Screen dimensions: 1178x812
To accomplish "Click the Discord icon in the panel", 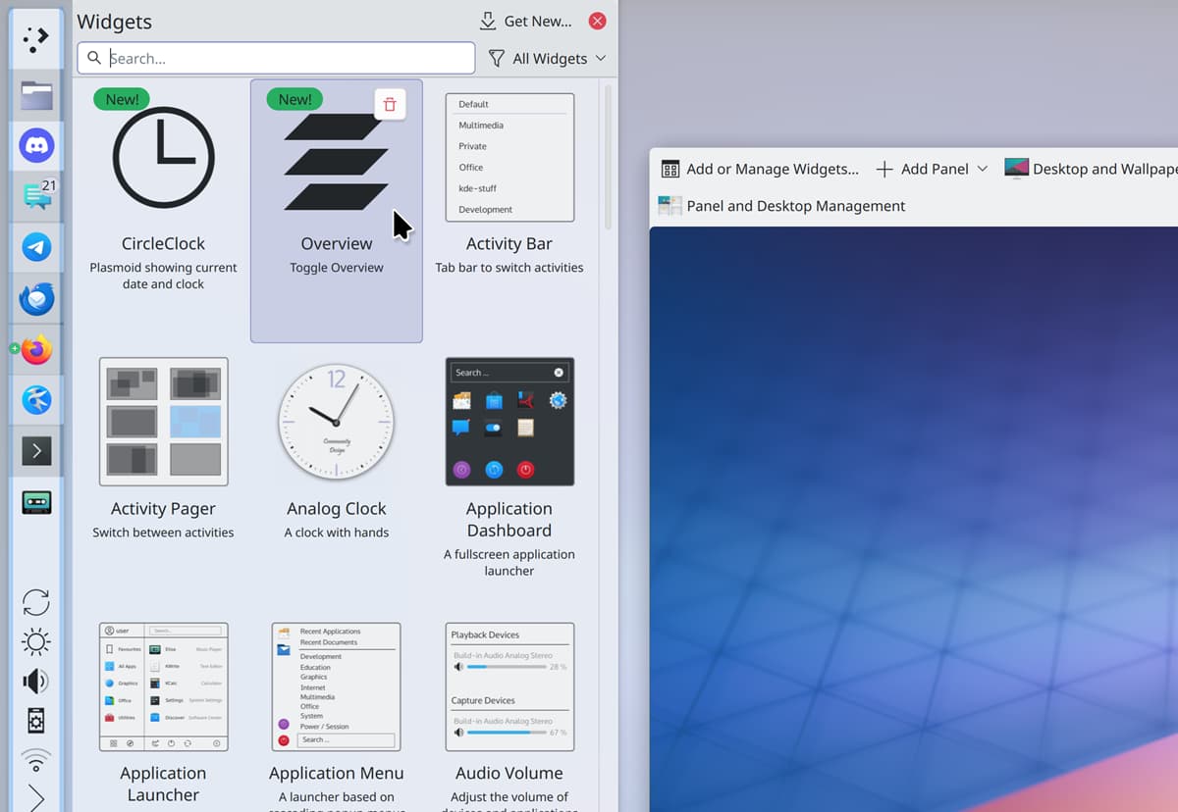I will coord(36,147).
